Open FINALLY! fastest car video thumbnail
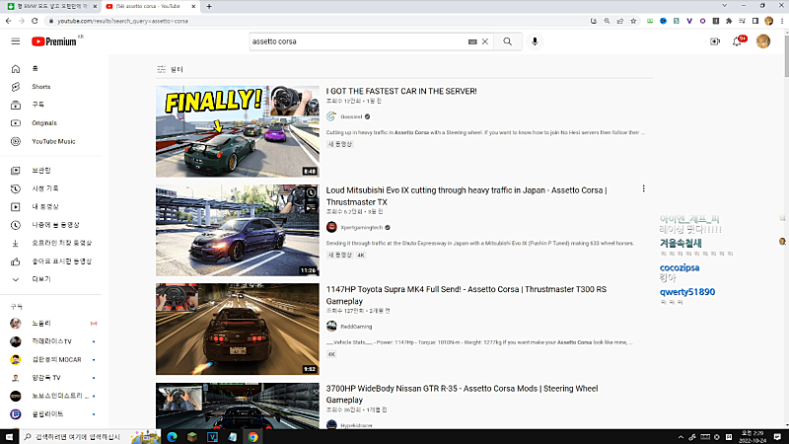This screenshot has height=444, width=789. tap(238, 131)
